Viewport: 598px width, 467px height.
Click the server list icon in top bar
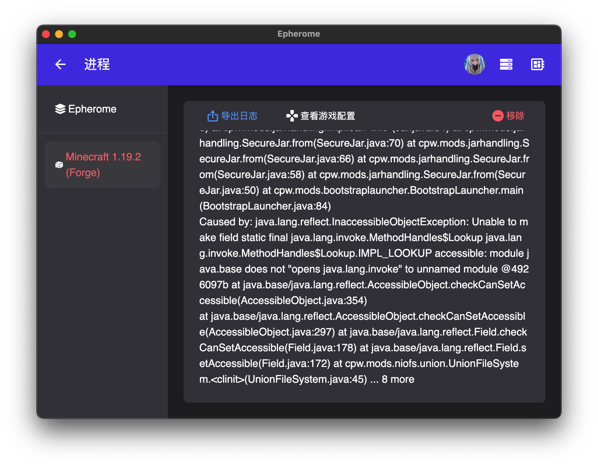[x=506, y=64]
